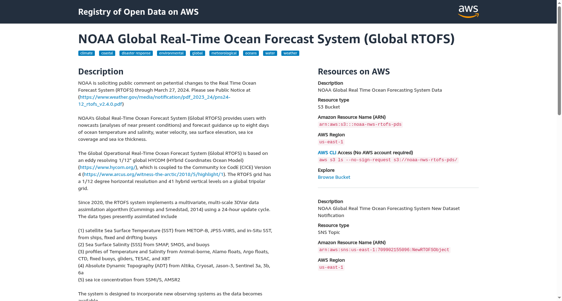This screenshot has width=562, height=301.
Task: Open the AWS CLI link
Action: 327,153
